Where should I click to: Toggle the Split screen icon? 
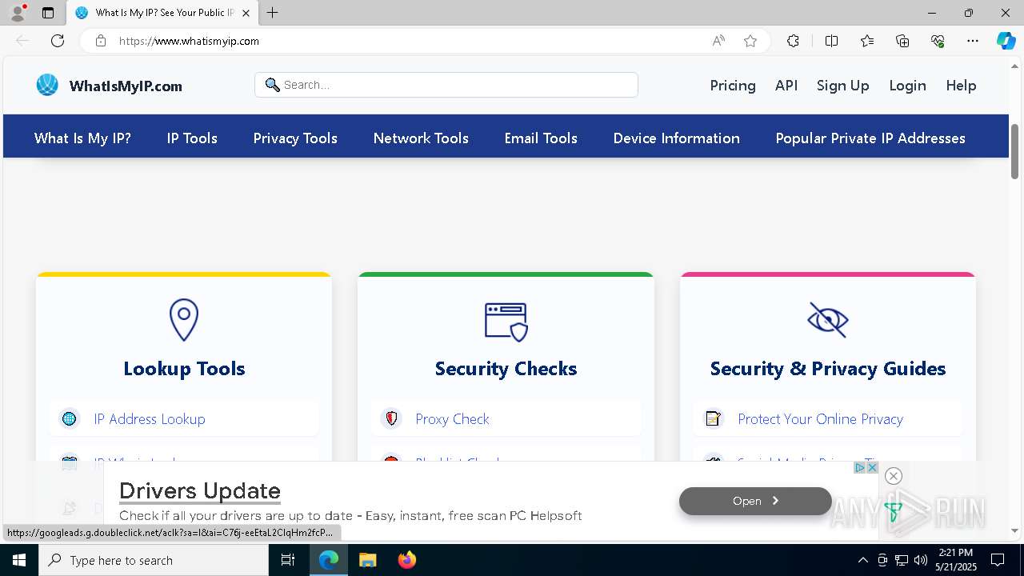tap(831, 41)
